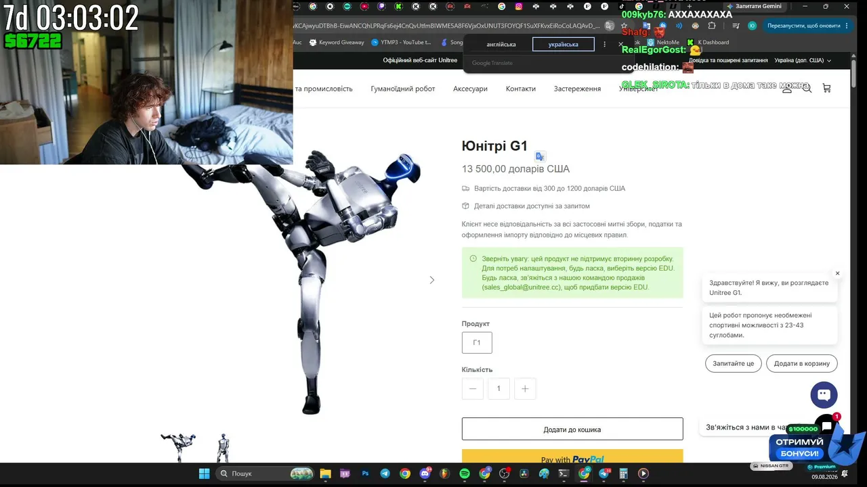Show the next product image
The height and width of the screenshot is (487, 867).
point(432,280)
